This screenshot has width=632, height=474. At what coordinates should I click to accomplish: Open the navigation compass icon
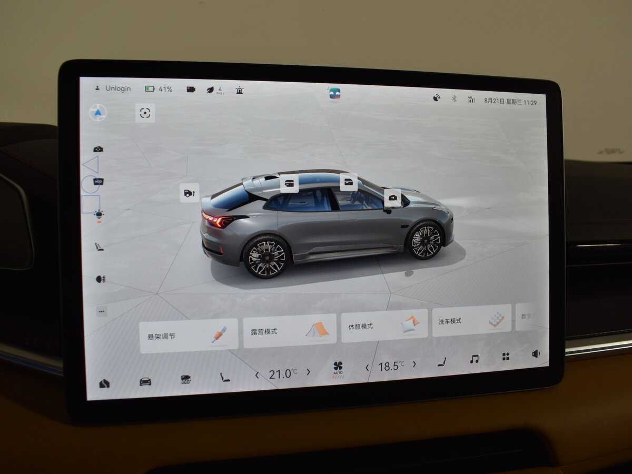point(98,113)
